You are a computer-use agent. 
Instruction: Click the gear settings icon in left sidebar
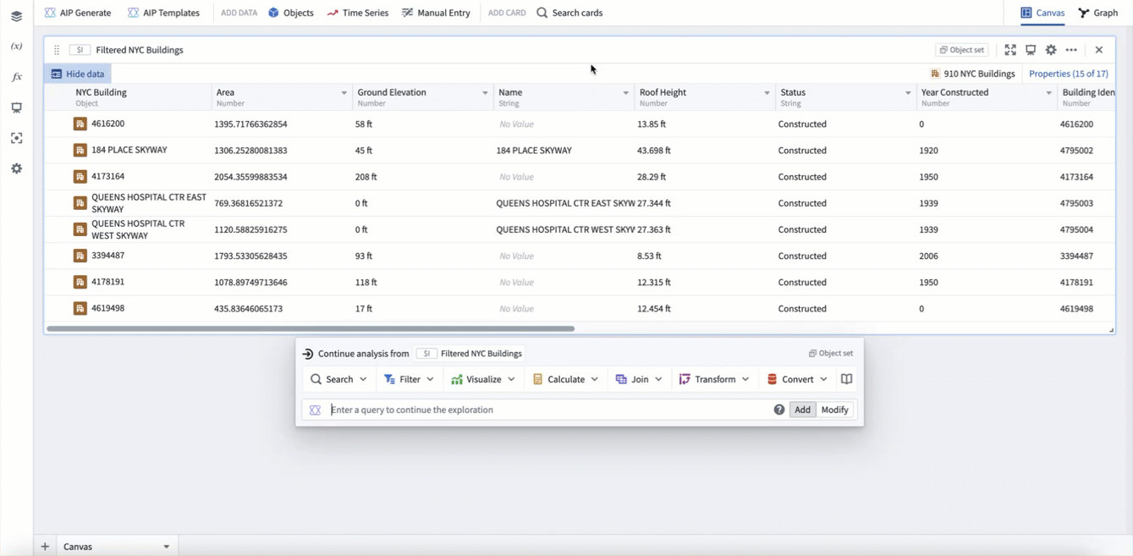(x=16, y=168)
